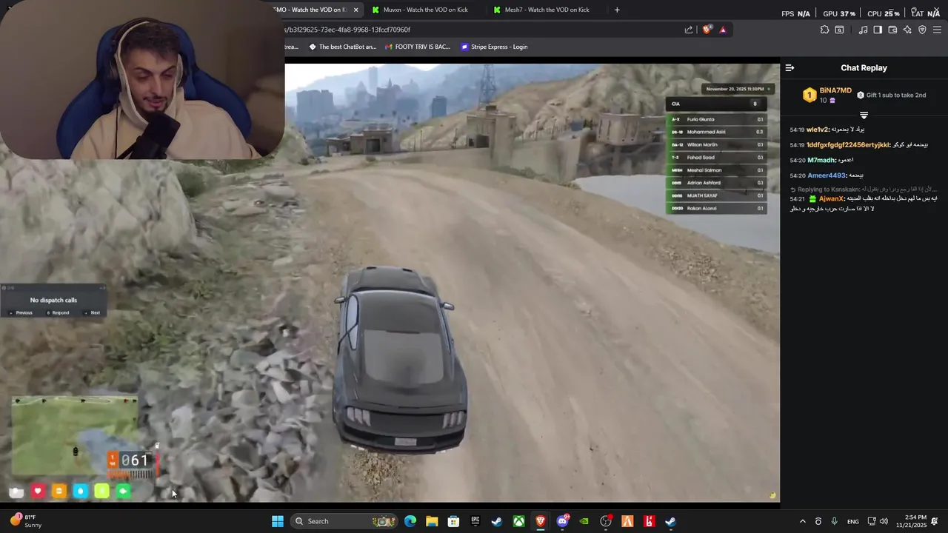The image size is (948, 533).
Task: Click the Brave Rewards triangle icon
Action: click(723, 30)
